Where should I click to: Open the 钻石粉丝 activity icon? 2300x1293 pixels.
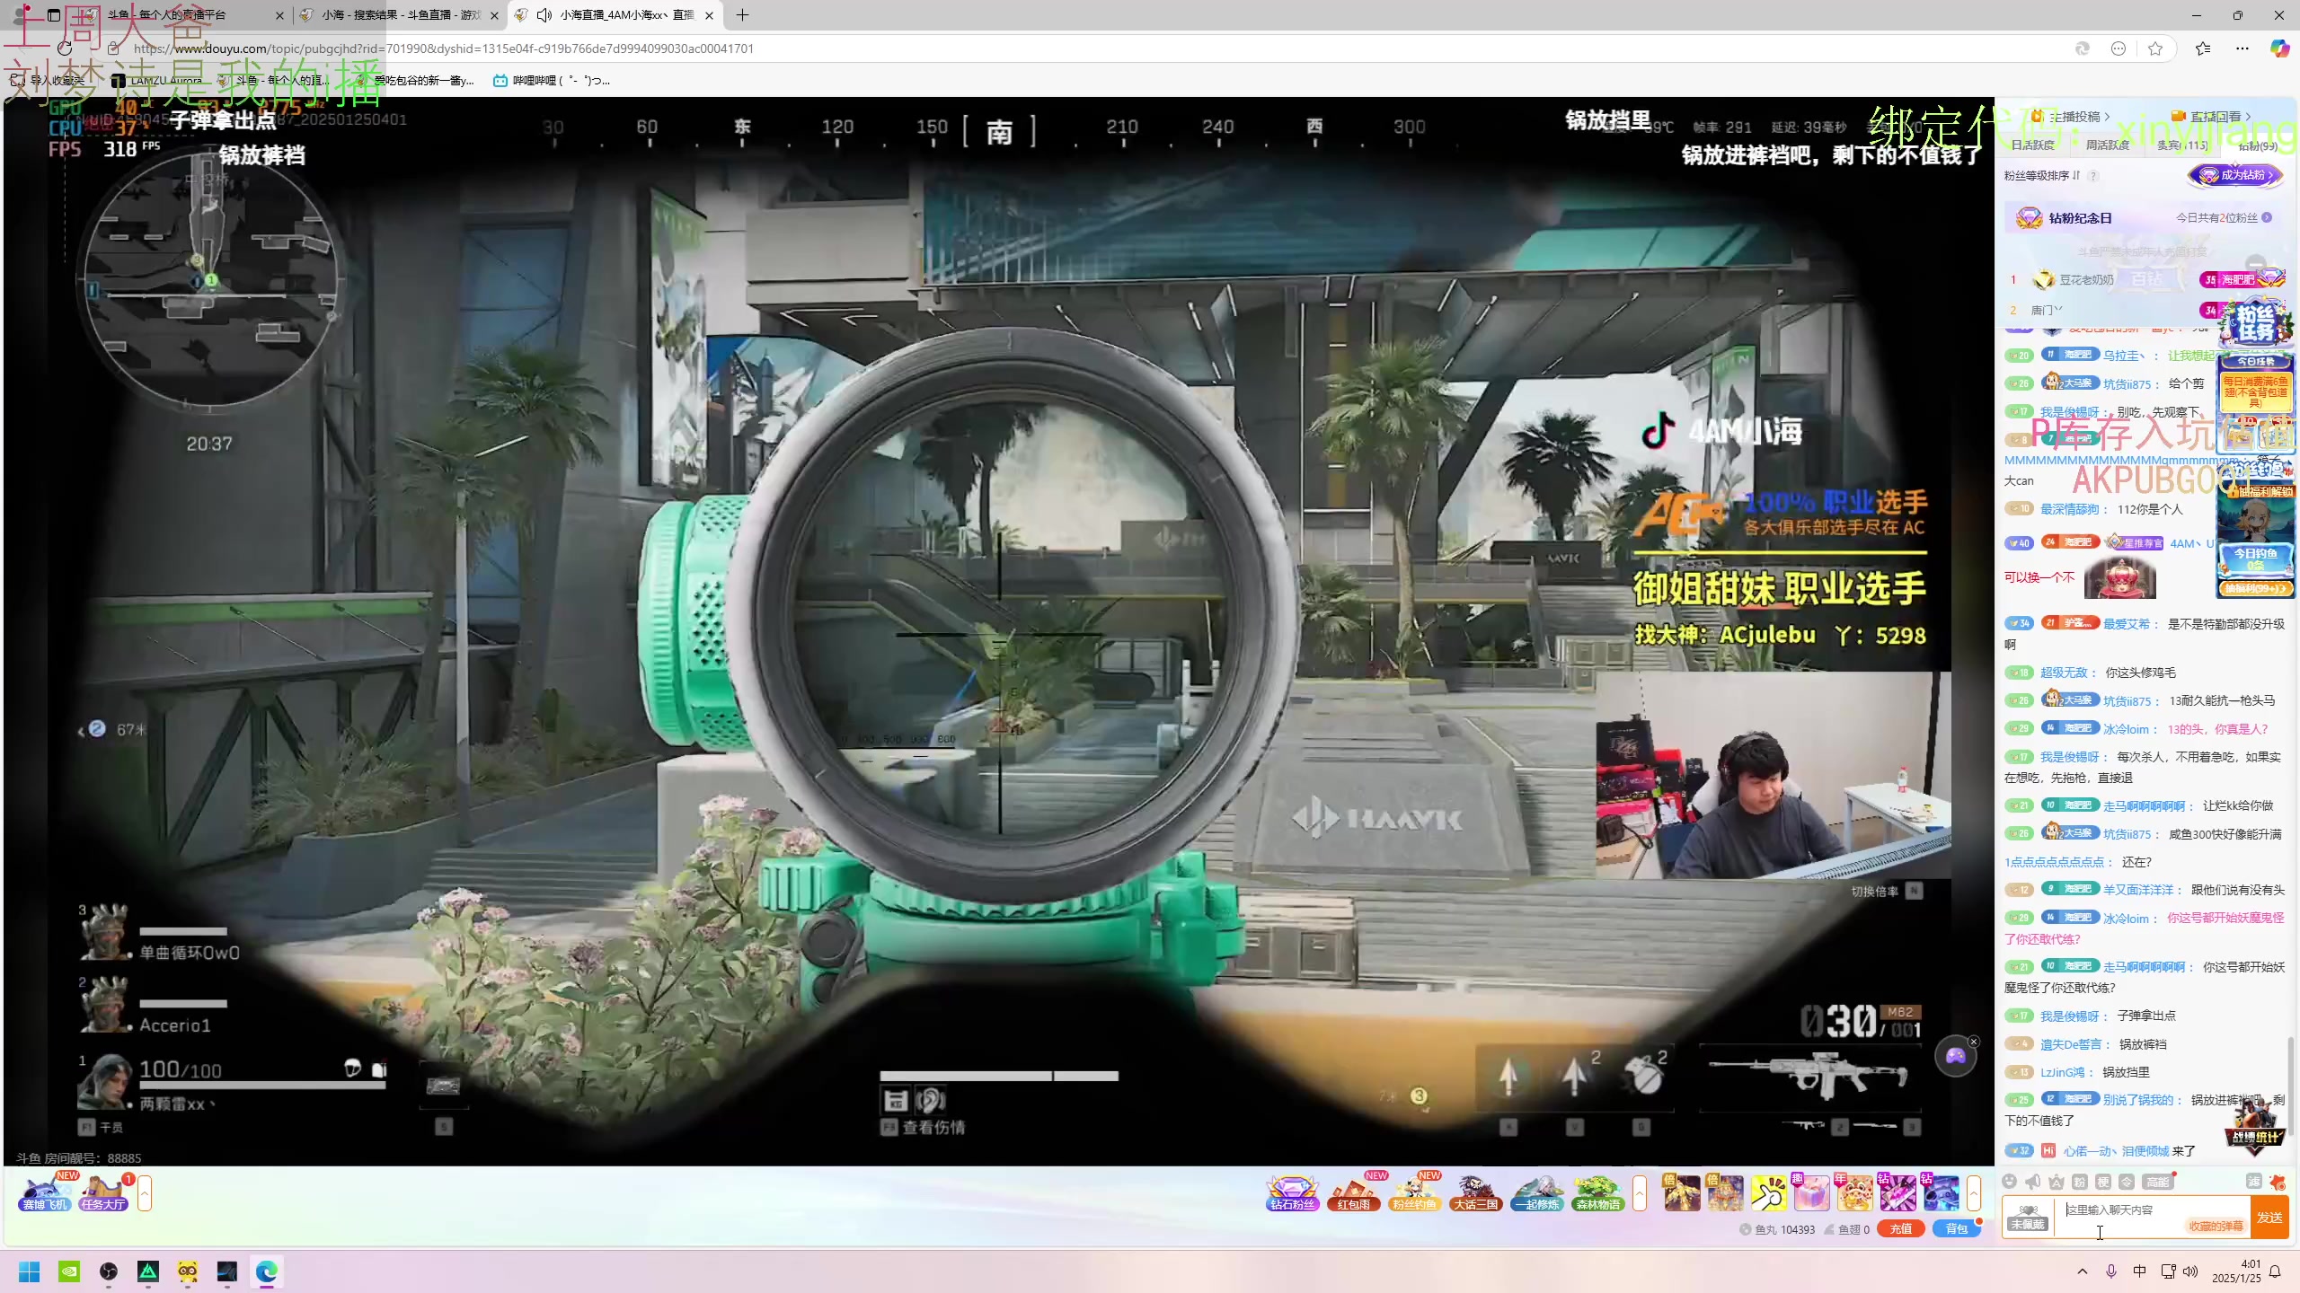click(1292, 1193)
